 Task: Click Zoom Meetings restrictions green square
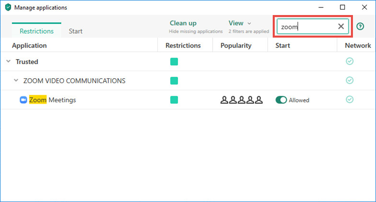[x=174, y=100]
